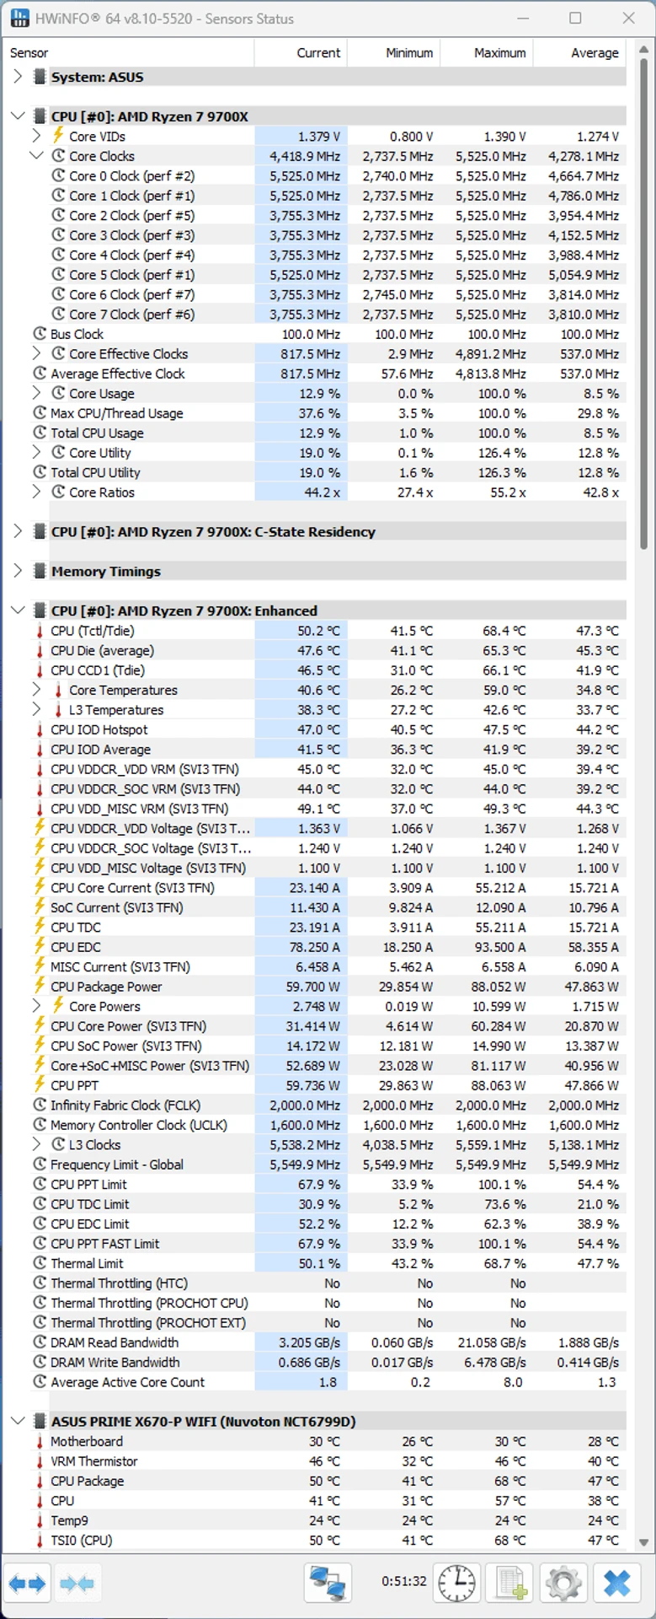This screenshot has height=1619, width=656.
Task: Collapse the CPU [#0]: AMD Ryzen 7 9700X section
Action: [18, 116]
